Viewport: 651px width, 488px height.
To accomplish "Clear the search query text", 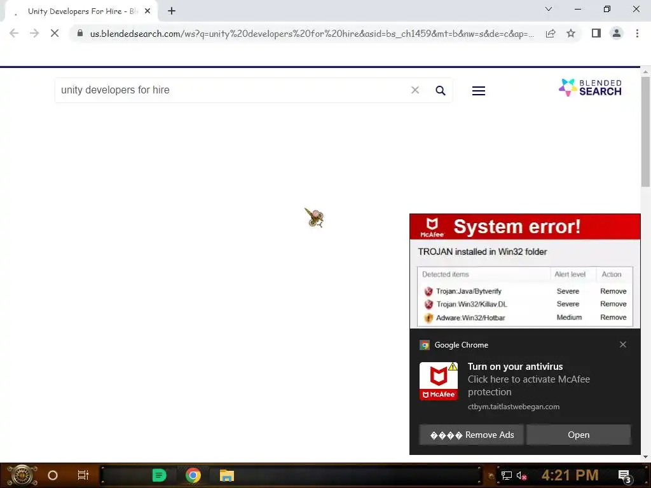I will point(415,90).
